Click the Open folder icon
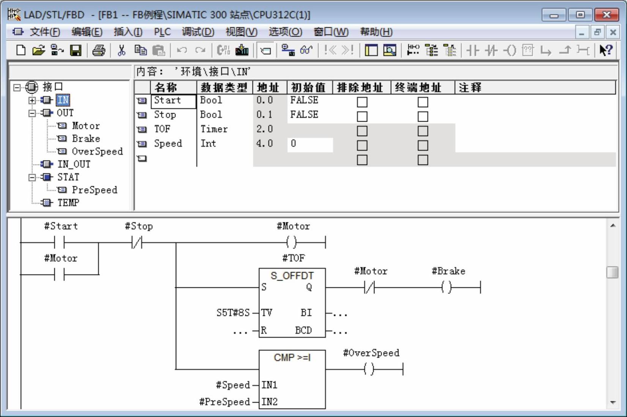 [38, 50]
